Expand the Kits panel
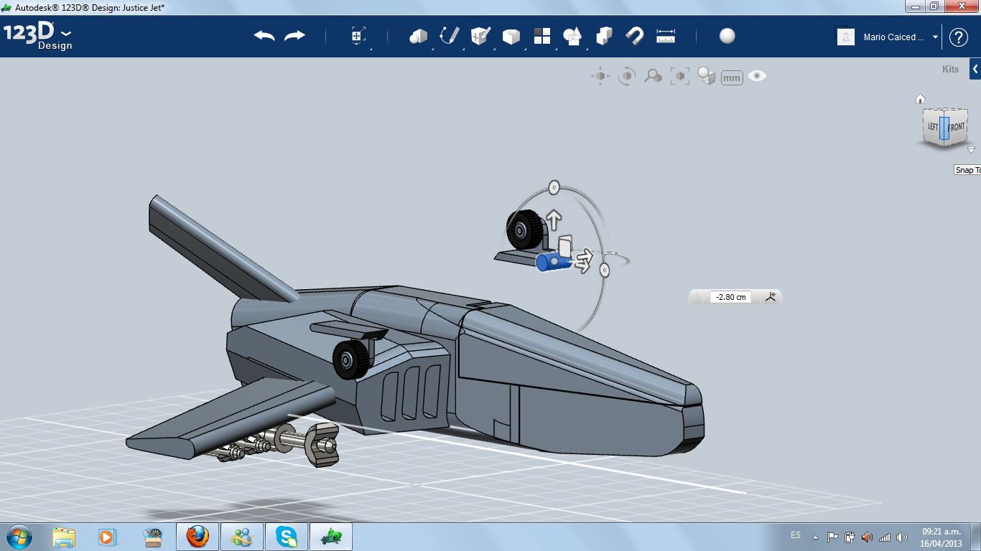The height and width of the screenshot is (551, 981). pyautogui.click(x=975, y=69)
